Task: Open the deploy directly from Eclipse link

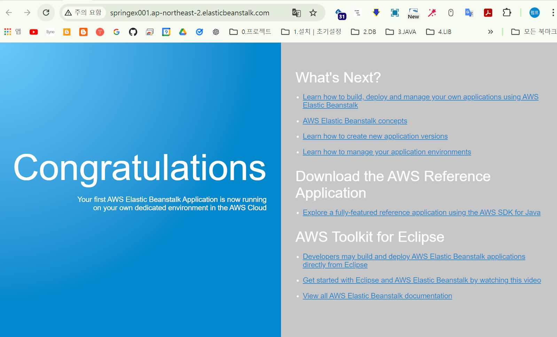Action: [414, 260]
